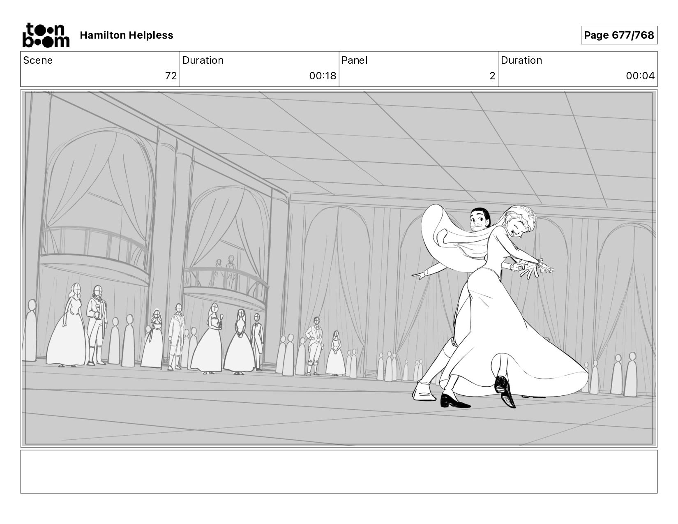Click the 'Scene' header label
This screenshot has height=524, width=678.
(x=38, y=60)
